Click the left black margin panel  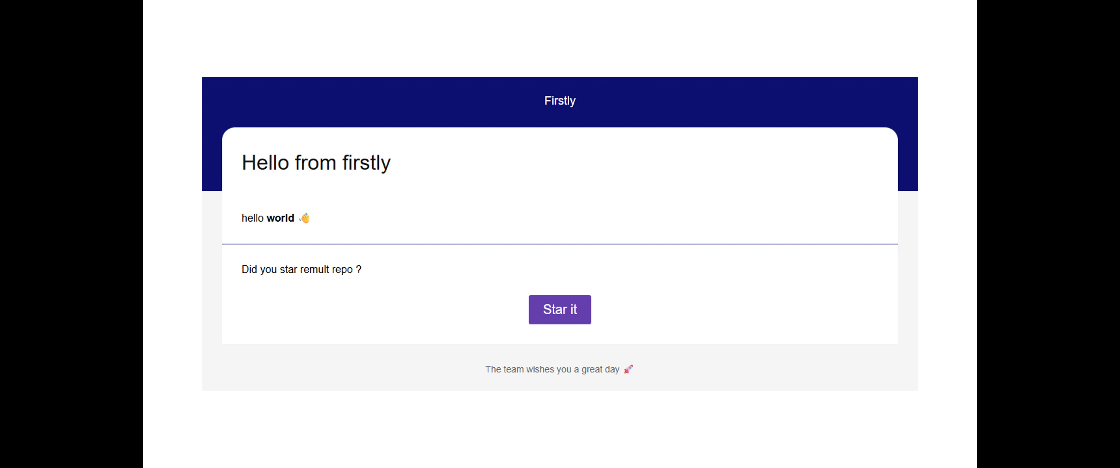[x=71, y=234]
